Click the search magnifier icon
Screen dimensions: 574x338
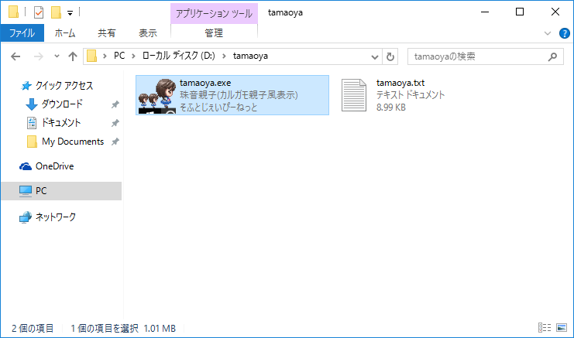[x=553, y=56]
